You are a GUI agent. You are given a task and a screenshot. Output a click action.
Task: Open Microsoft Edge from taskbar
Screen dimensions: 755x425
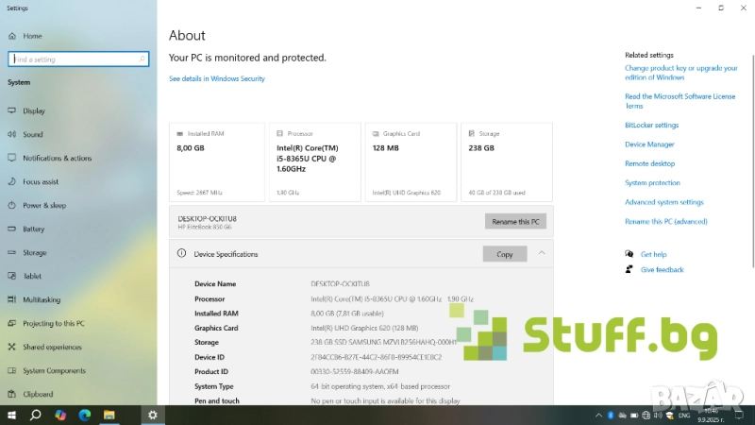[84, 415]
